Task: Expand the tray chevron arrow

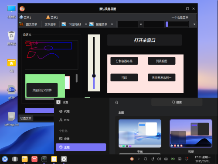Action: (x=139, y=159)
